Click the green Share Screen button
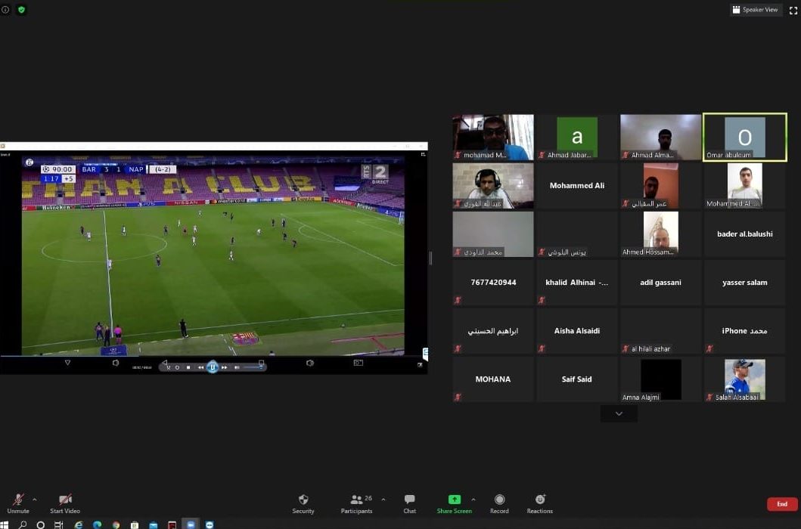 [x=454, y=503]
